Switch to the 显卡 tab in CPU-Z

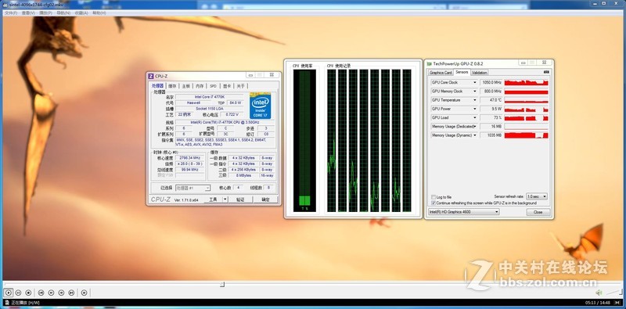click(227, 86)
